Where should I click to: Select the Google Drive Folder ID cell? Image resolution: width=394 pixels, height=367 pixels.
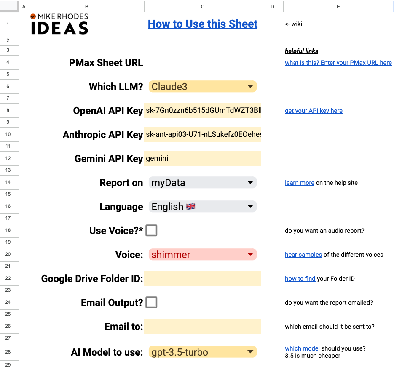202,279
